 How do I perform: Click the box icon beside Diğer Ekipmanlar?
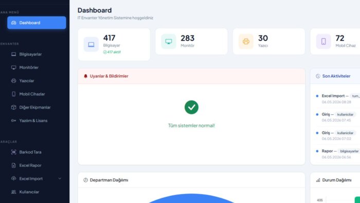[x=14, y=107]
